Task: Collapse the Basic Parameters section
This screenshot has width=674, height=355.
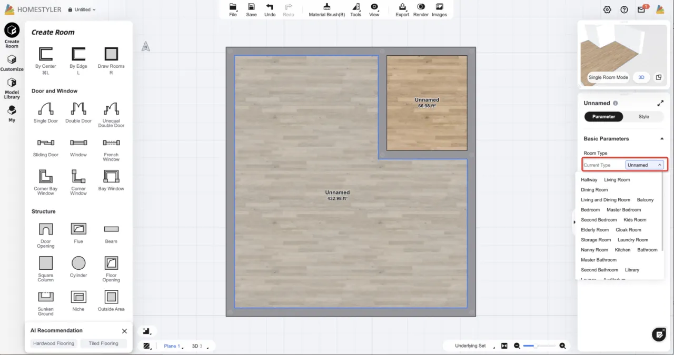Action: point(662,139)
